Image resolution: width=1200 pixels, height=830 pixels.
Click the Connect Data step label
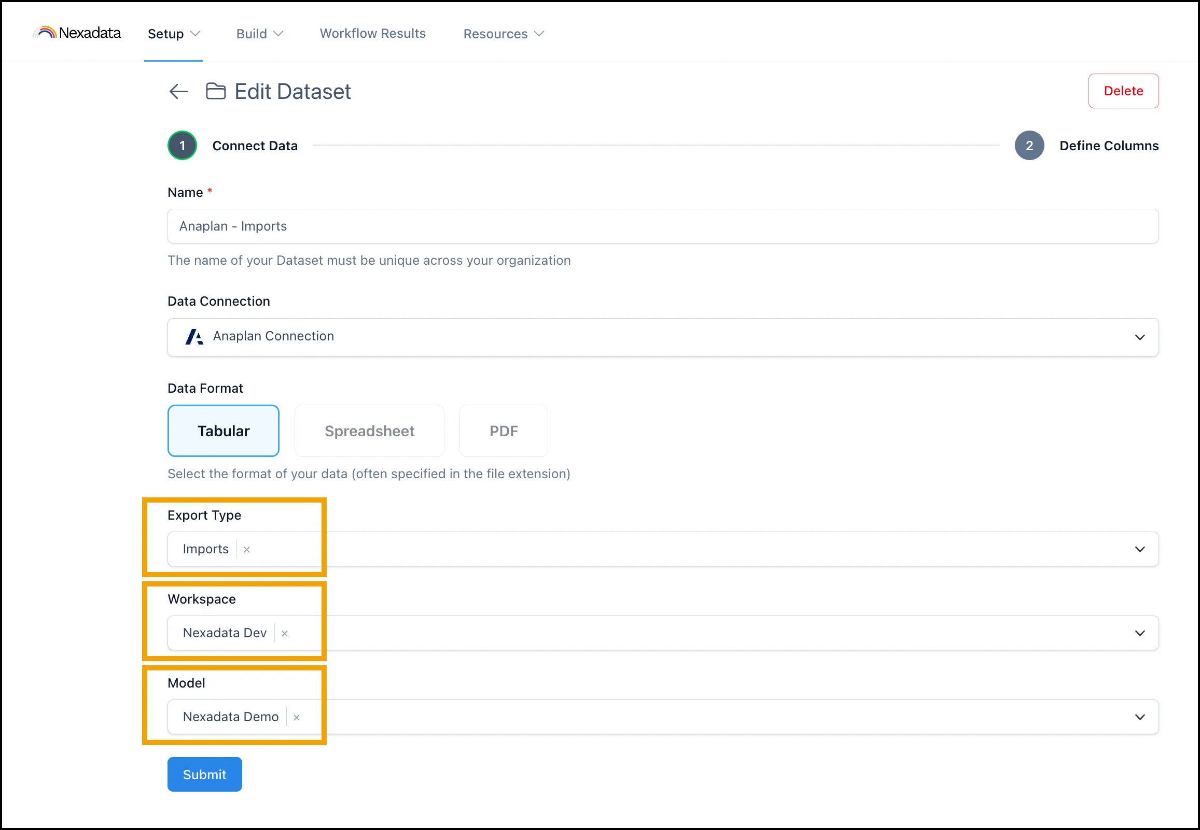[x=255, y=146]
